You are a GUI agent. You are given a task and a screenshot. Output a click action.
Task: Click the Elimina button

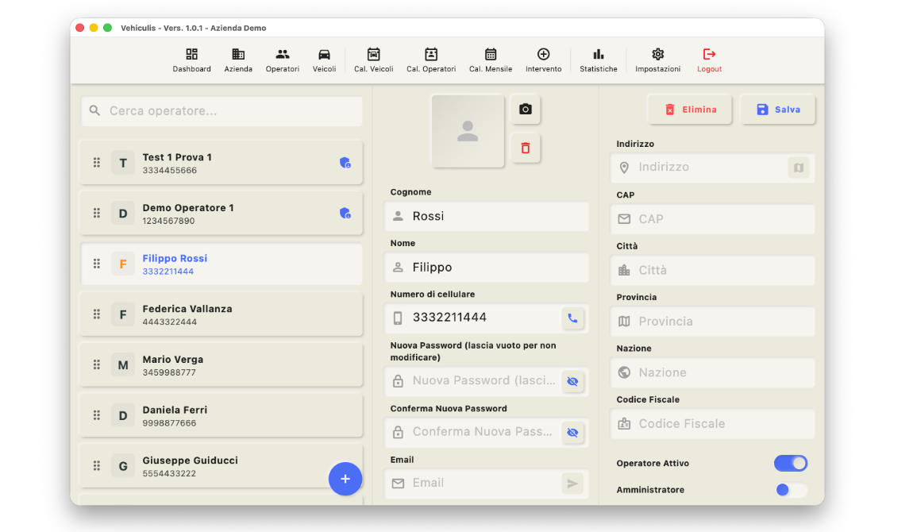(x=689, y=109)
